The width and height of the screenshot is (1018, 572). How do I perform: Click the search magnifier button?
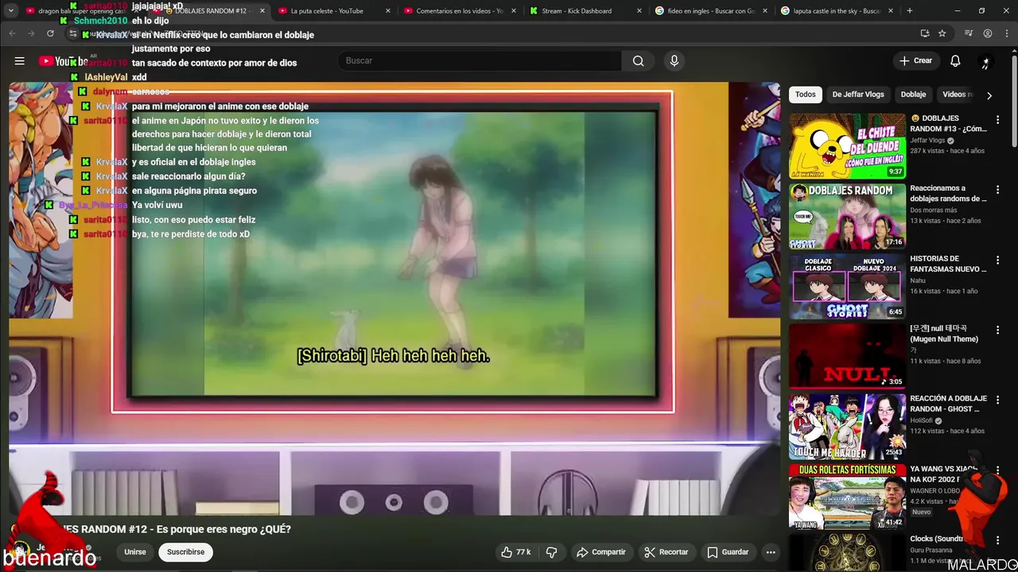point(638,61)
